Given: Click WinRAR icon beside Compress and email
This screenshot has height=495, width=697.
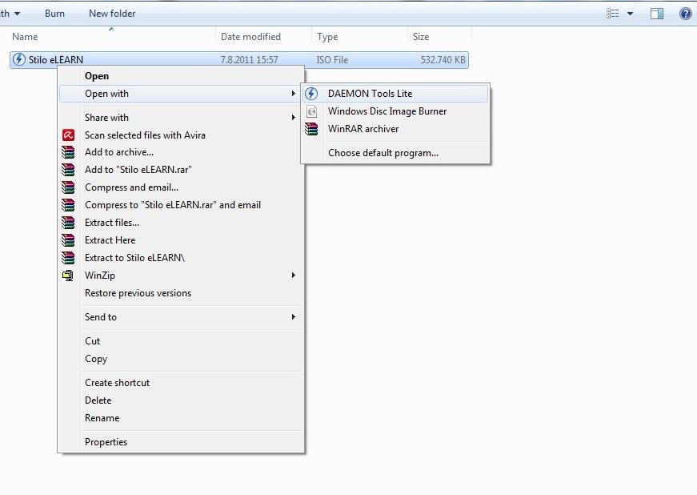Looking at the screenshot, I should click(68, 187).
